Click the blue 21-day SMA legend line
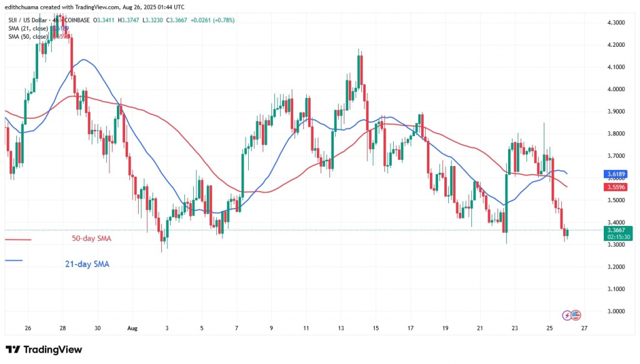640x364 pixels. click(x=14, y=260)
